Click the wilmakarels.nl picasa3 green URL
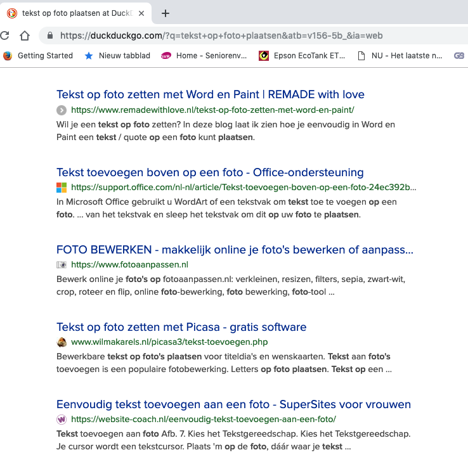Image resolution: width=468 pixels, height=469 pixels. [x=169, y=342]
